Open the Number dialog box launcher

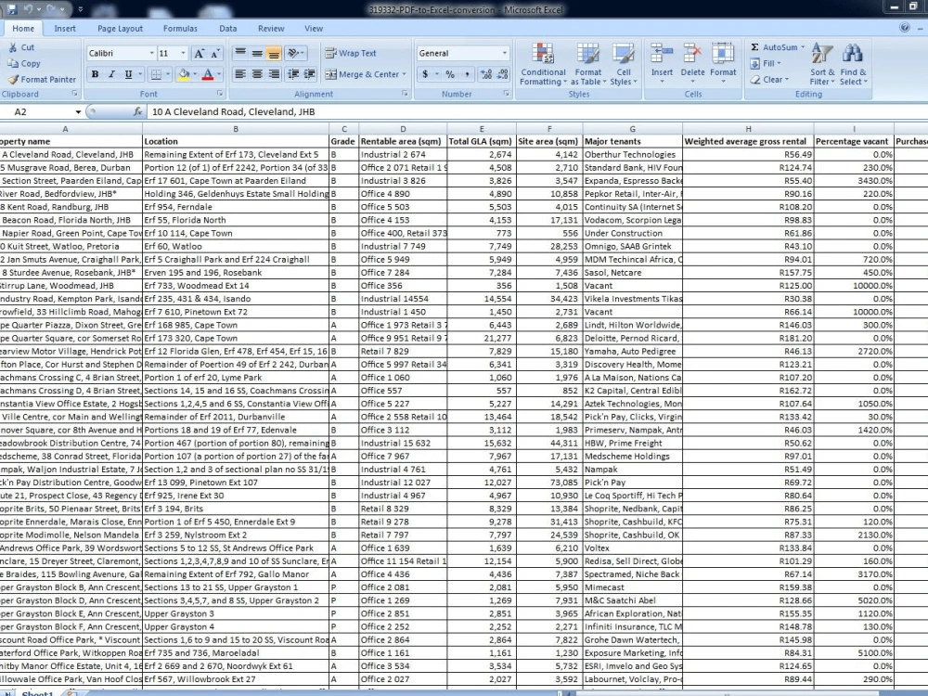click(x=507, y=94)
